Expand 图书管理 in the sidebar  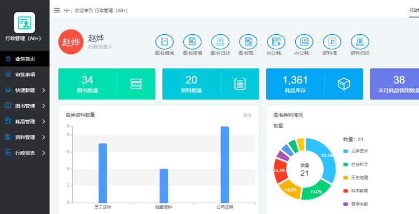(x=25, y=106)
